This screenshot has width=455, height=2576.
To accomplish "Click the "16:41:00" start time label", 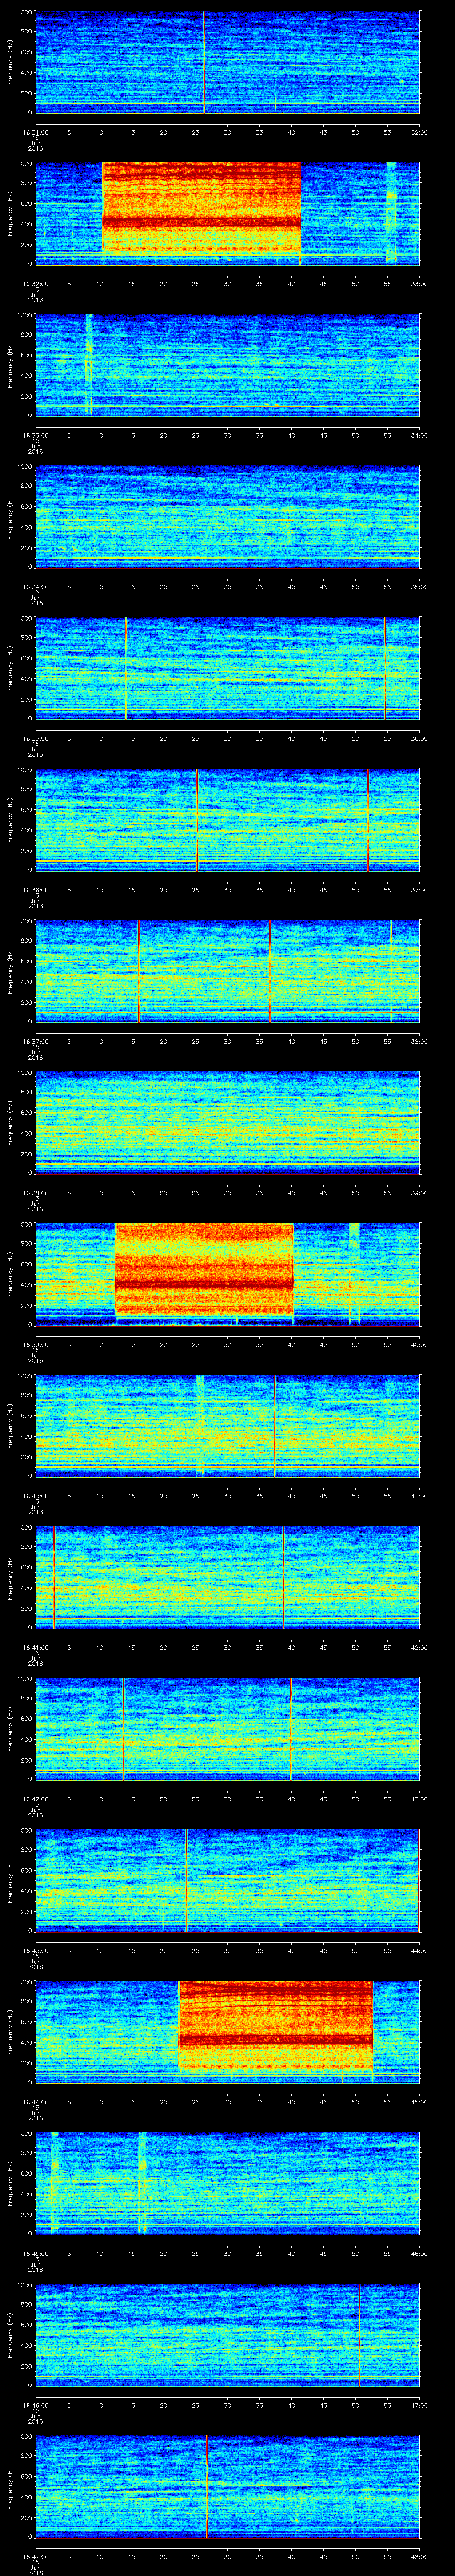I will (x=36, y=1647).
